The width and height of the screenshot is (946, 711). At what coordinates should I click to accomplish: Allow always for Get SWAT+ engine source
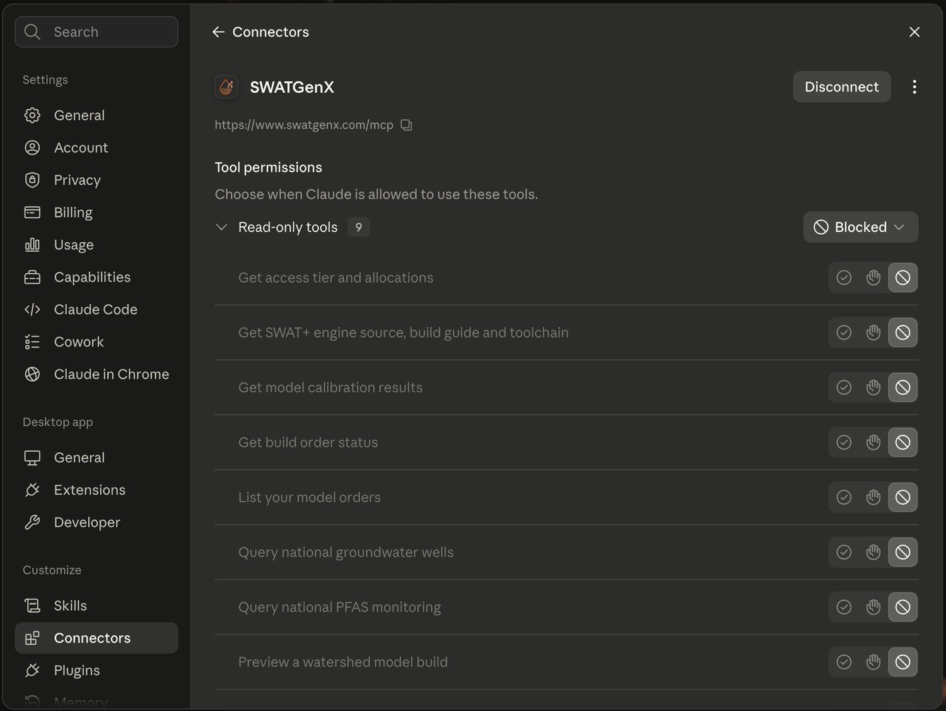coord(844,332)
